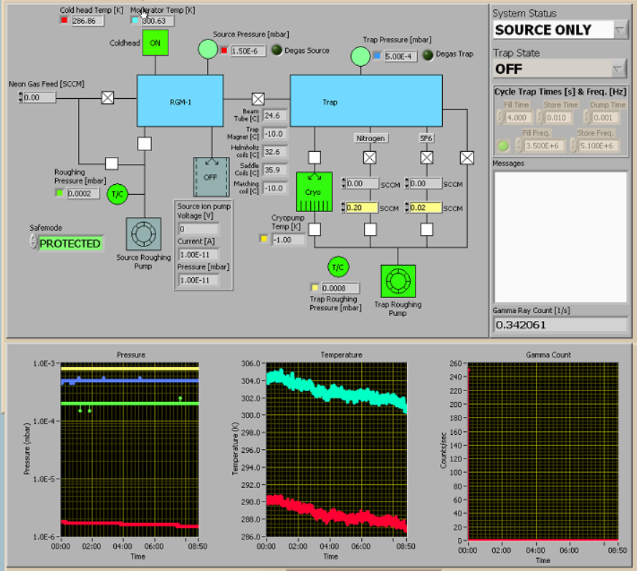
Task: Click the T/C indicator beside Roughing Pressure
Action: [x=118, y=193]
